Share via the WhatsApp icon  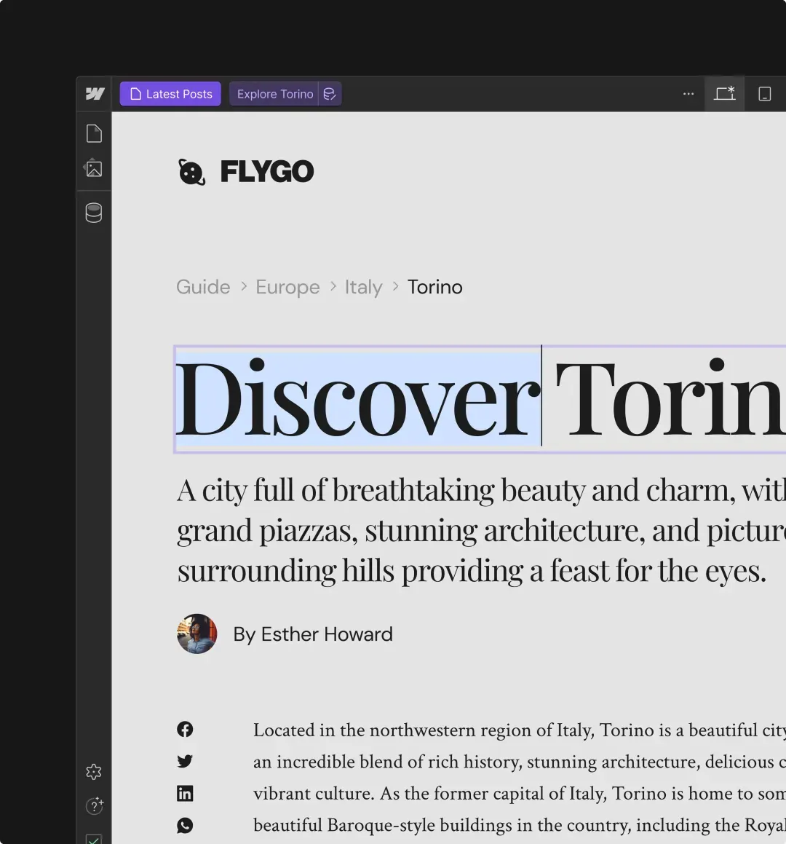pos(185,825)
